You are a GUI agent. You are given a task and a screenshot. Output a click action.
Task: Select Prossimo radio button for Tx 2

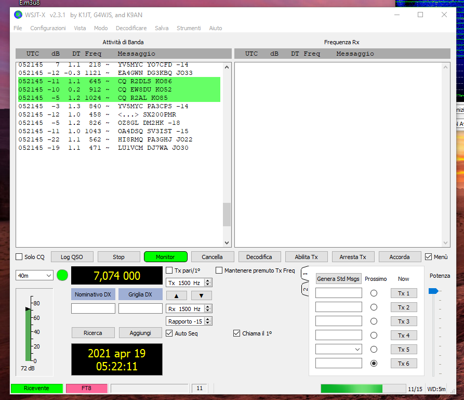click(374, 307)
